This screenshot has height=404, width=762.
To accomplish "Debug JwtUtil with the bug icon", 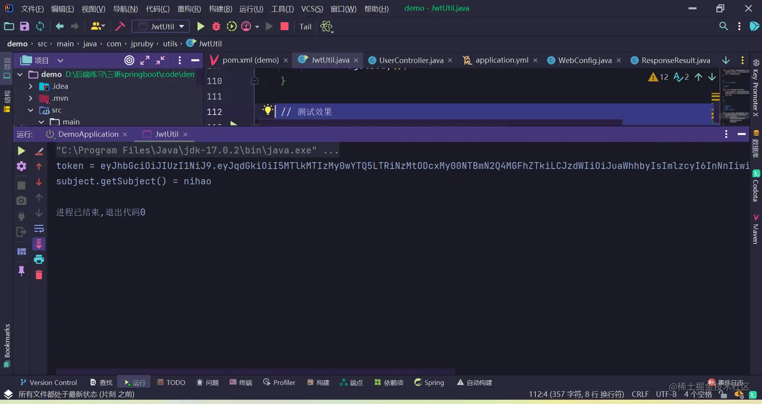I will [216, 27].
